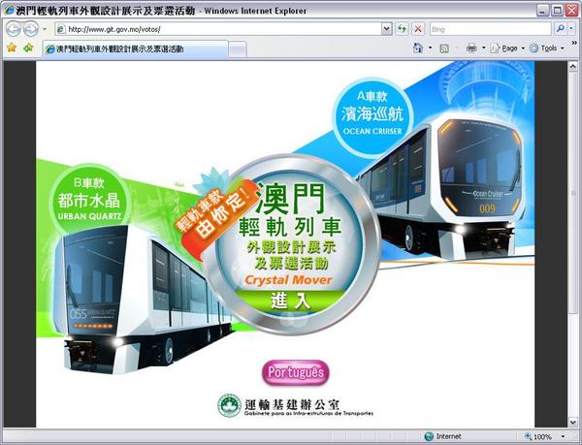Click the browser Forward arrow button

[30, 29]
